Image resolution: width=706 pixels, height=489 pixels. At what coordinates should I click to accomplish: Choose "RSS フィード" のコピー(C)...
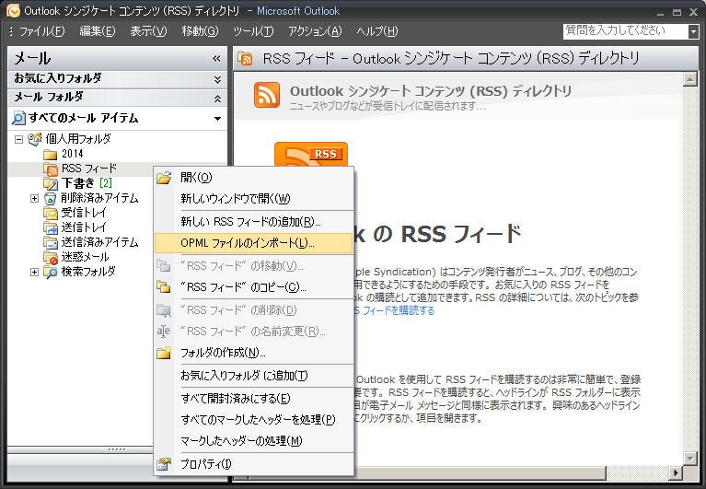[x=253, y=287]
